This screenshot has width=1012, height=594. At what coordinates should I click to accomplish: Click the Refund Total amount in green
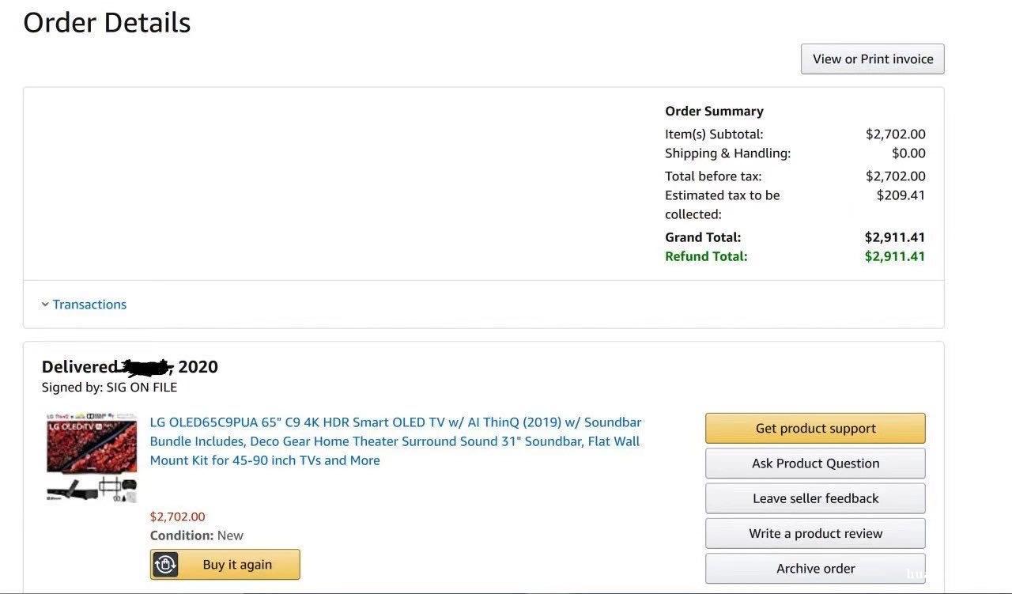click(x=895, y=256)
